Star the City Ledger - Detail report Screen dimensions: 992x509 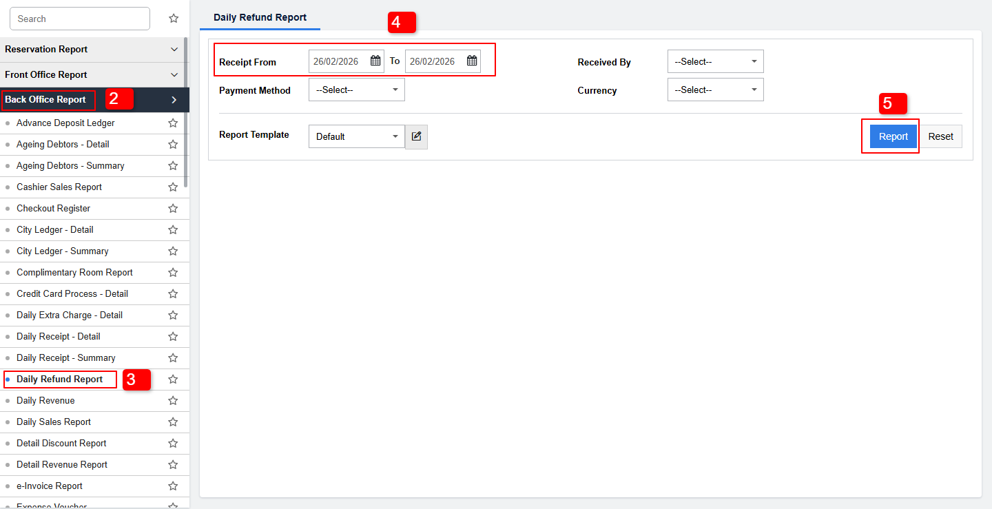173,230
